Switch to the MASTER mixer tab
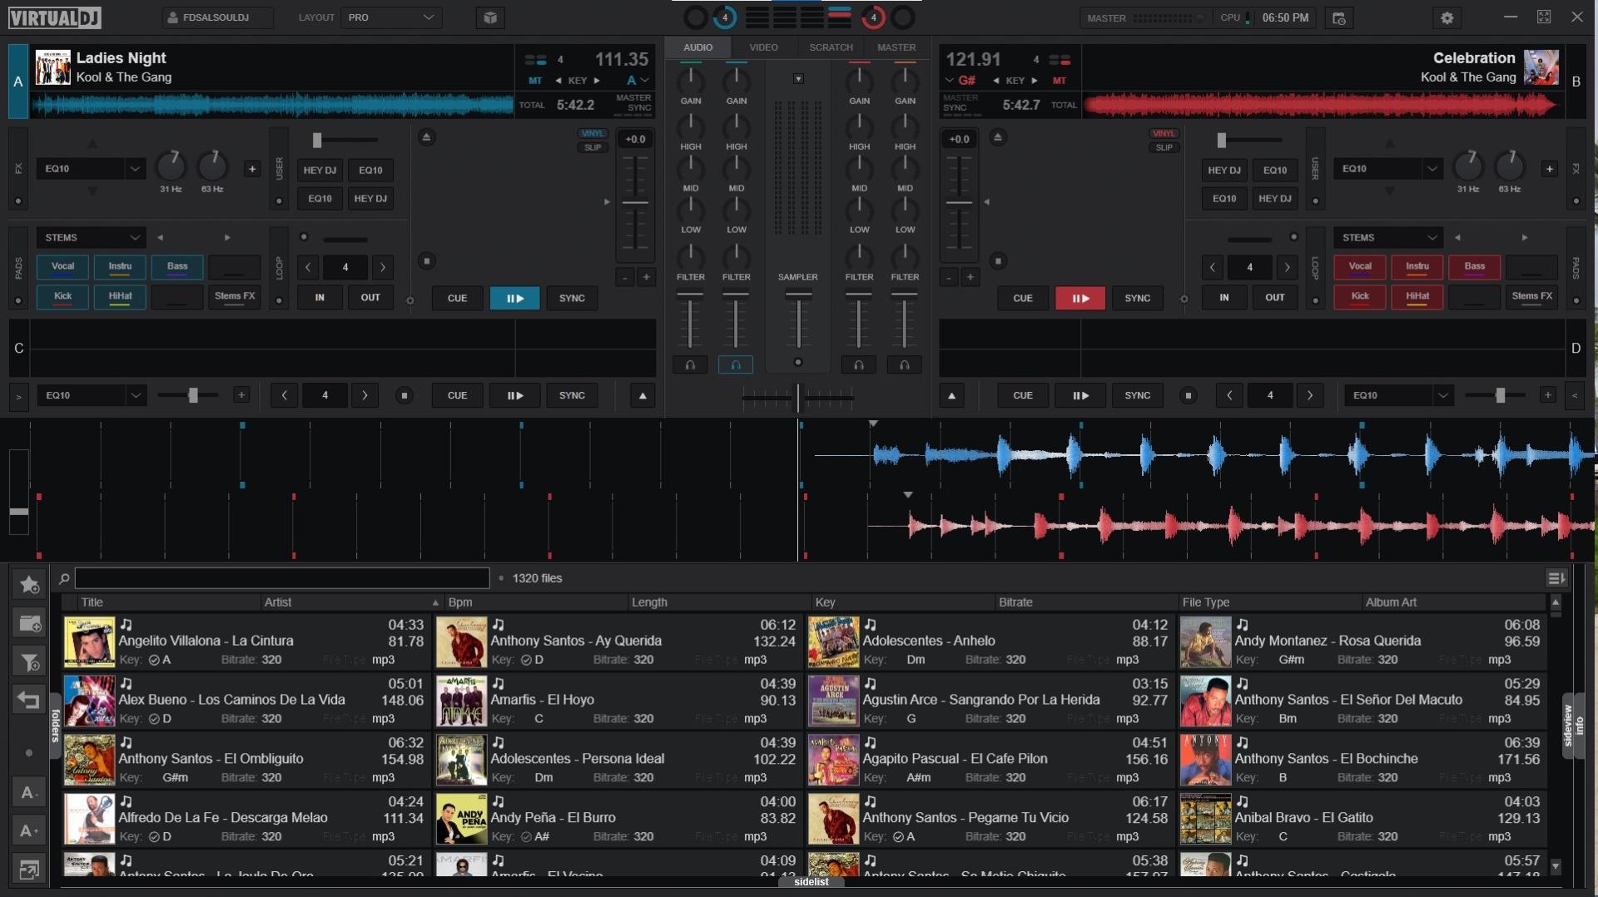This screenshot has width=1598, height=897. 896,47
